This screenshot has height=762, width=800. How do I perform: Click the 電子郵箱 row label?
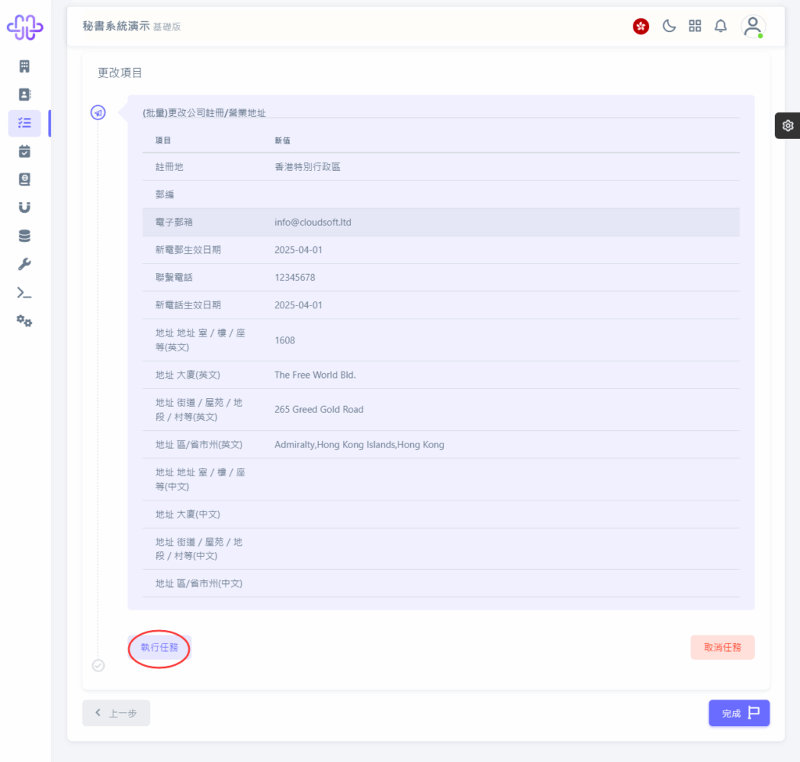pos(174,223)
